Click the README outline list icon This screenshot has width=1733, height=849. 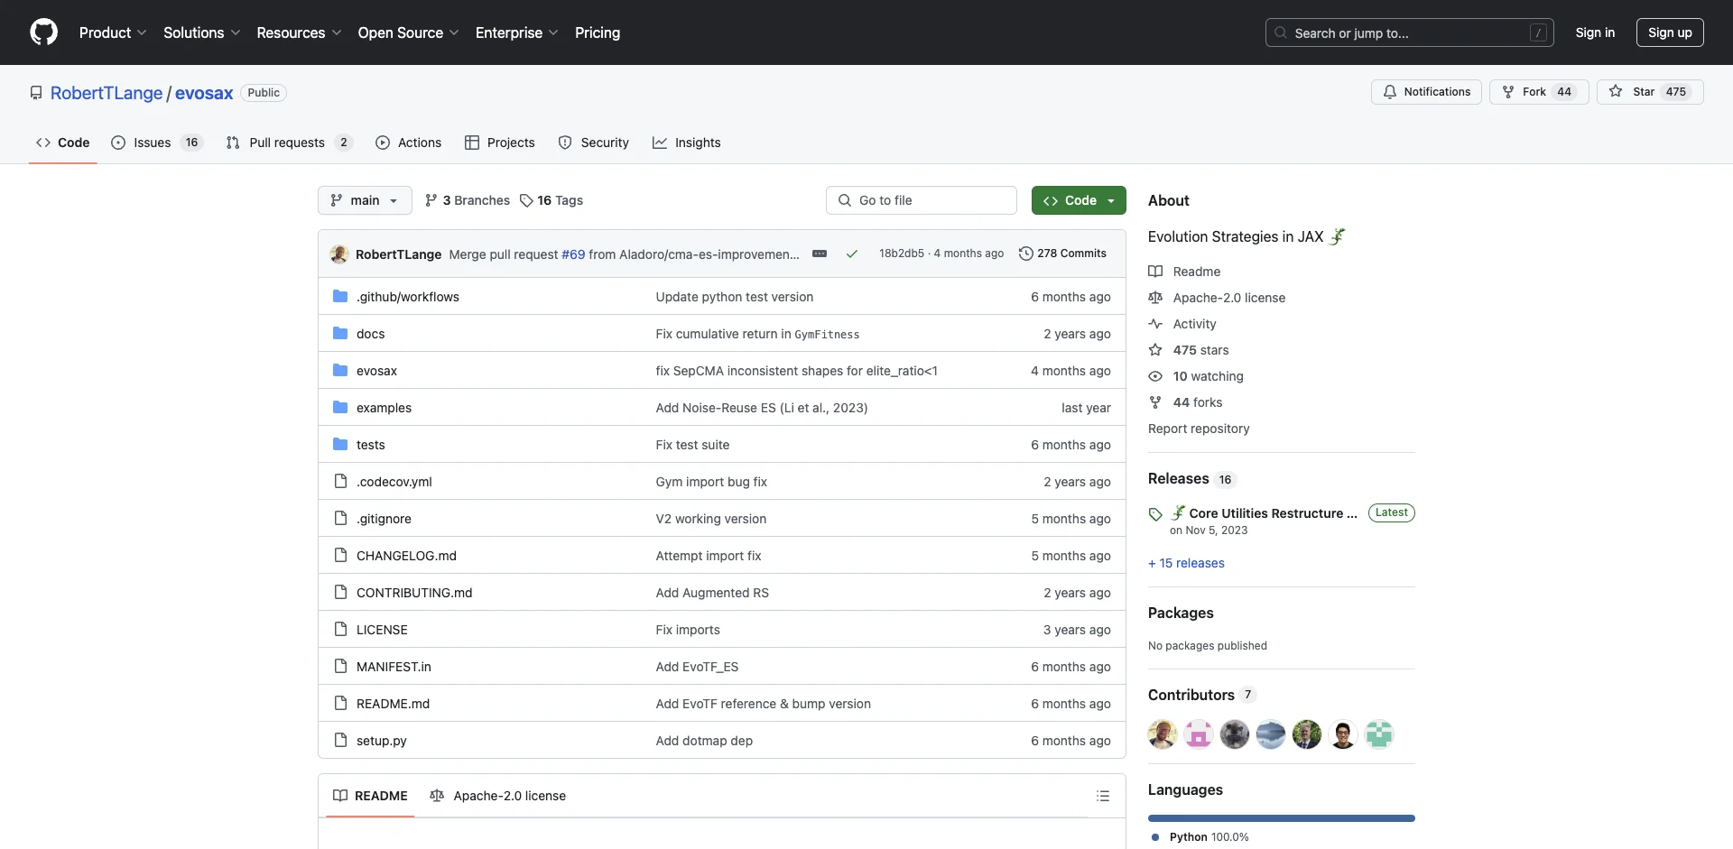click(1103, 796)
